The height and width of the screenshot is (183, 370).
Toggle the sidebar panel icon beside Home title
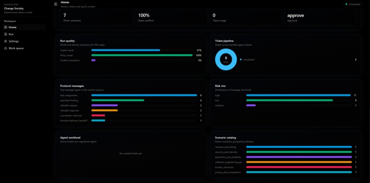coord(56,4)
